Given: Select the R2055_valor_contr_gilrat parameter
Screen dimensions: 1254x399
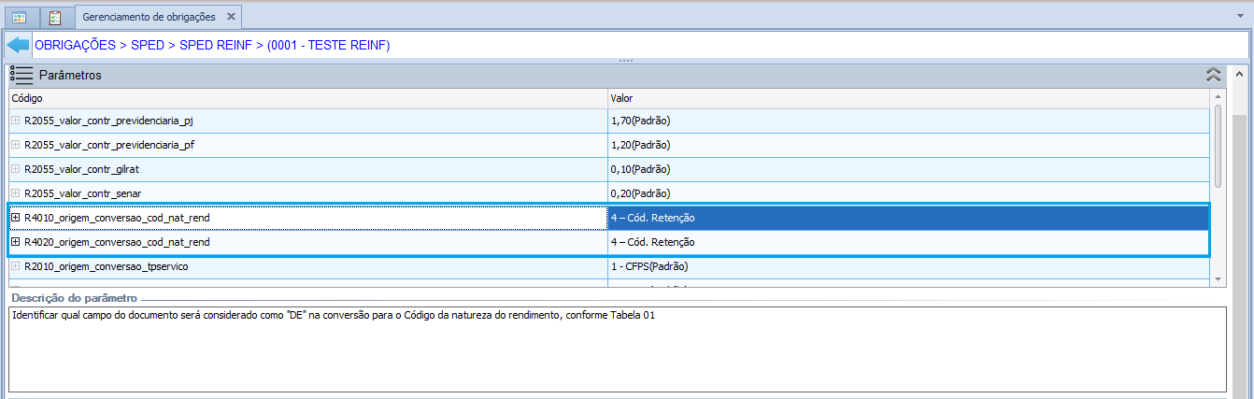Looking at the screenshot, I should (81, 169).
